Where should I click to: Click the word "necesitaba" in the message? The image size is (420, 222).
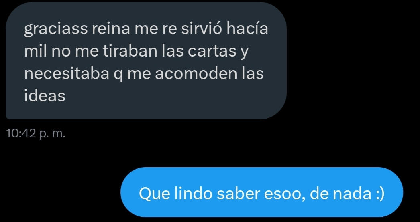click(x=67, y=74)
